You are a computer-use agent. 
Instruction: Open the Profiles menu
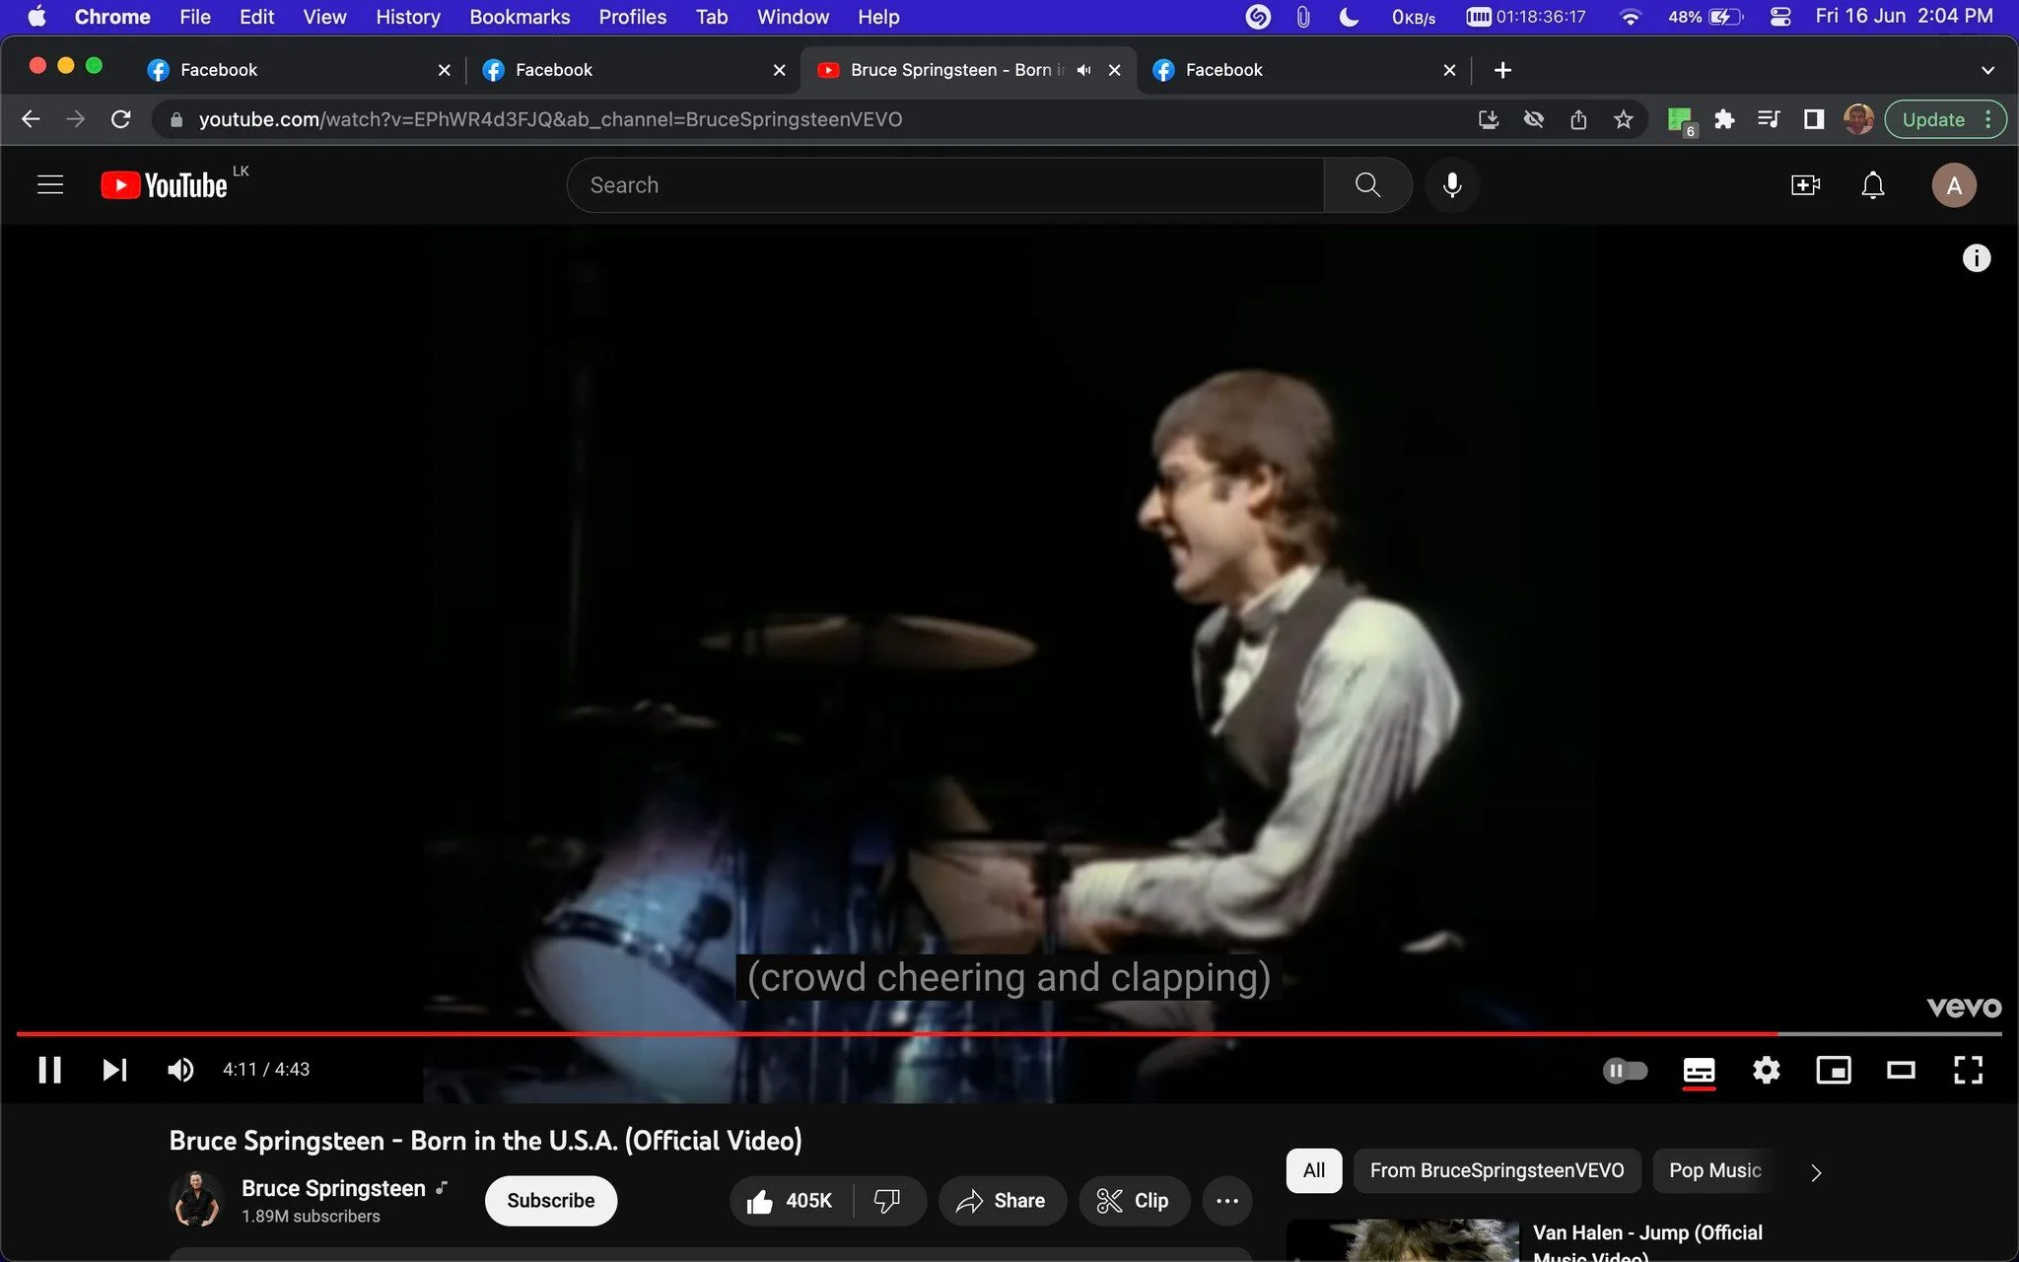pos(632,17)
